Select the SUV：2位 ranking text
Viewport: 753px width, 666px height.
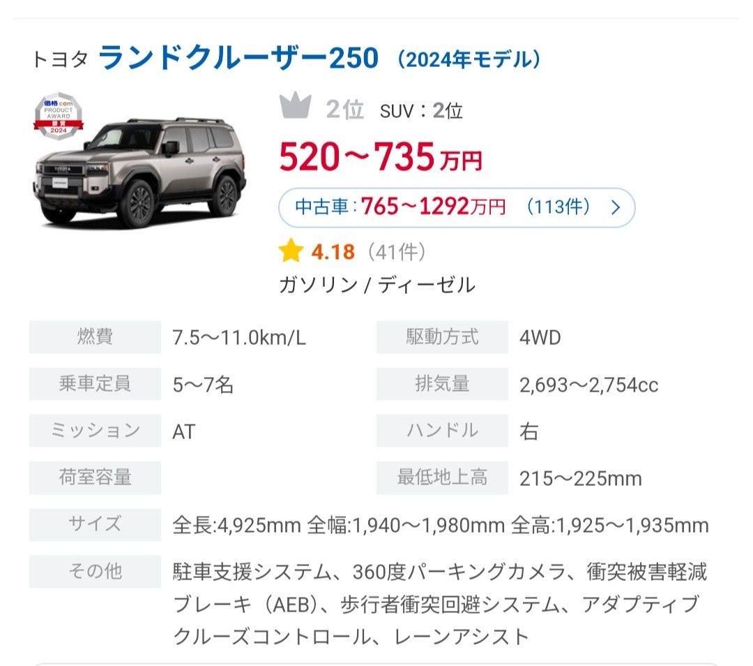click(421, 110)
